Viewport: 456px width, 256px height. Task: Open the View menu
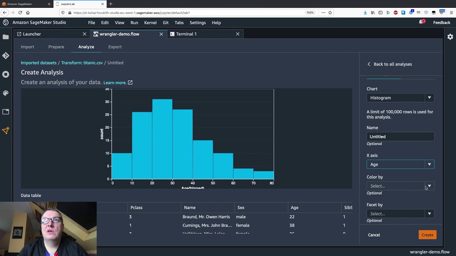pos(119,23)
